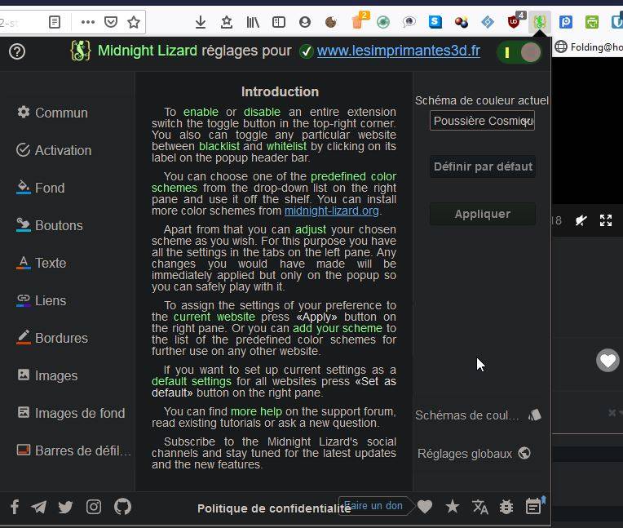This screenshot has width=623, height=528.
Task: Open the page actions three-dot menu
Action: point(88,22)
